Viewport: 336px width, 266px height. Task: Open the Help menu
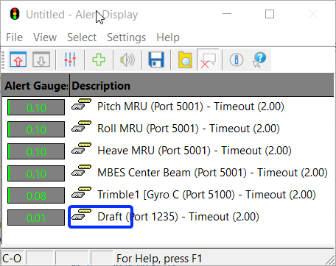pyautogui.click(x=168, y=37)
